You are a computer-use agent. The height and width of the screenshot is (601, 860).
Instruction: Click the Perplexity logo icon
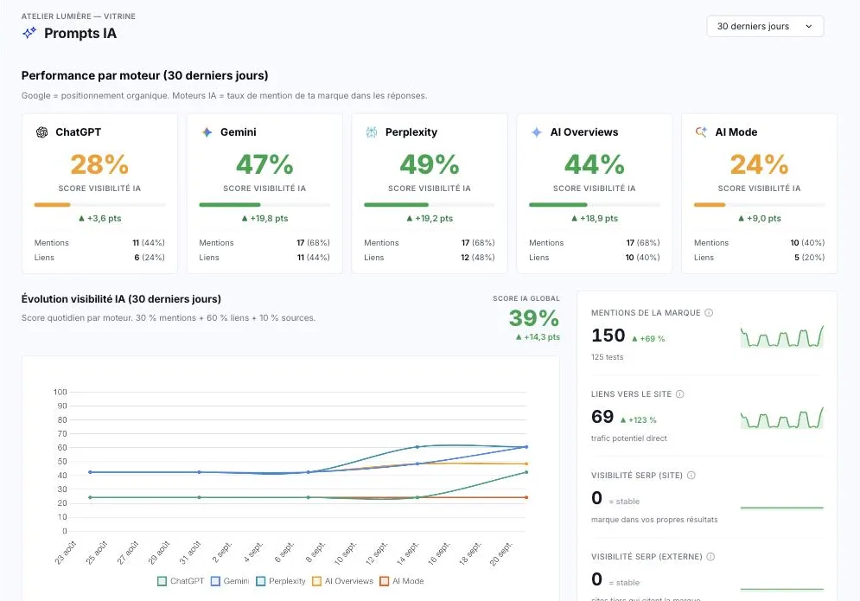[x=372, y=132]
